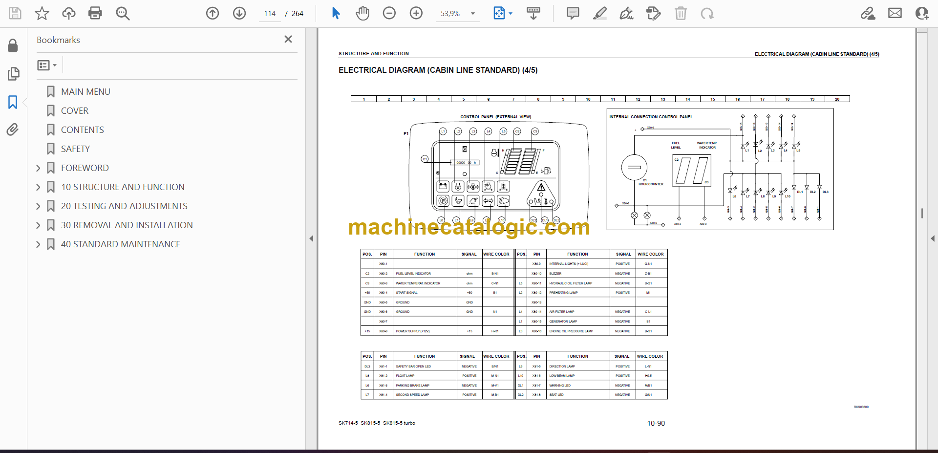Expand the FOREWORD bookmark
Image resolution: width=938 pixels, height=453 pixels.
pos(38,168)
